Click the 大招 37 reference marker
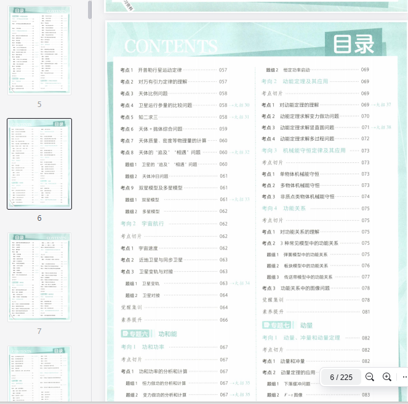 pyautogui.click(x=381, y=105)
